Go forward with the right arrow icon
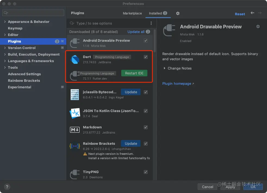 point(260,13)
